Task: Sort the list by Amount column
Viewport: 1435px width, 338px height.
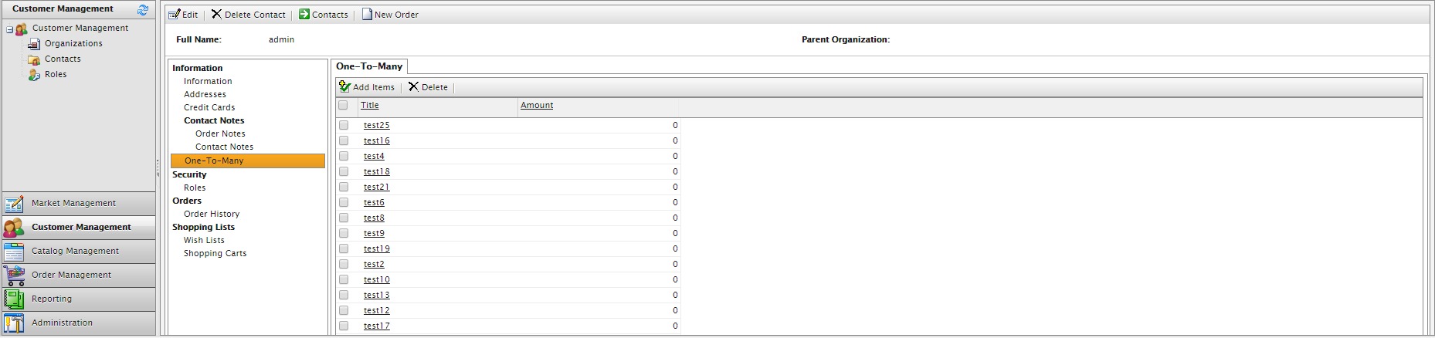Action: click(537, 106)
